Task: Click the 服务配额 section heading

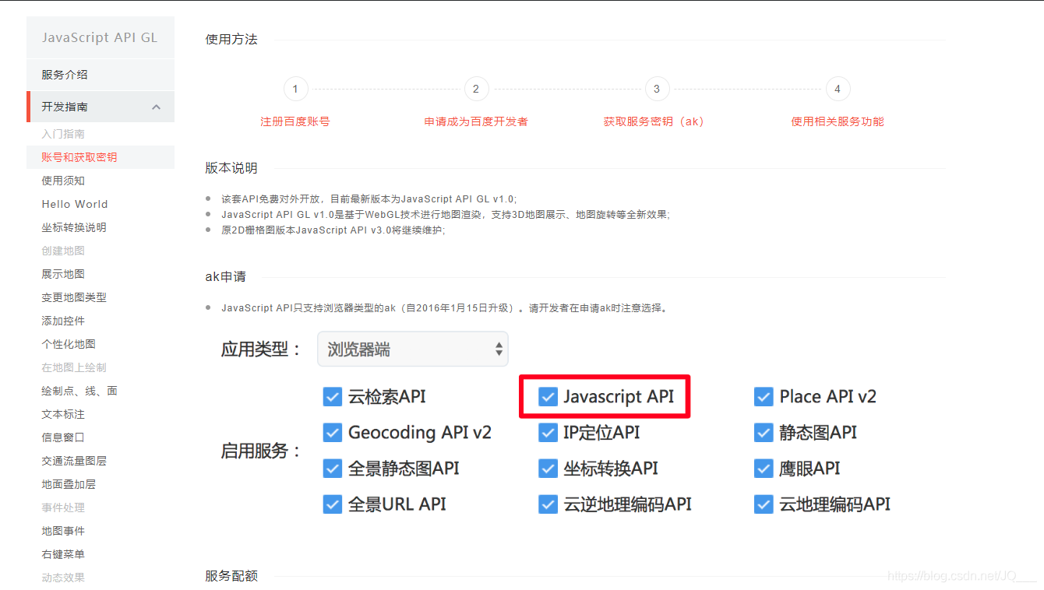Action: point(231,576)
